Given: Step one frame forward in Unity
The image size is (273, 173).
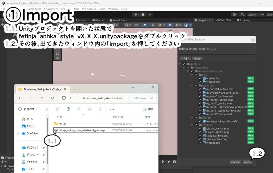Looking at the screenshot, I should 150,15.
